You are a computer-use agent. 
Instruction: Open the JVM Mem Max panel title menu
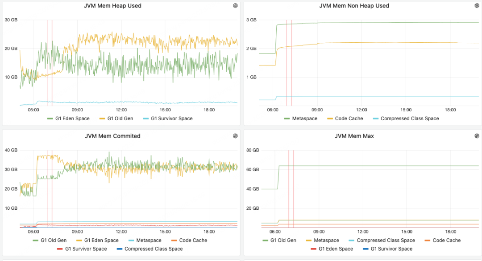point(354,136)
